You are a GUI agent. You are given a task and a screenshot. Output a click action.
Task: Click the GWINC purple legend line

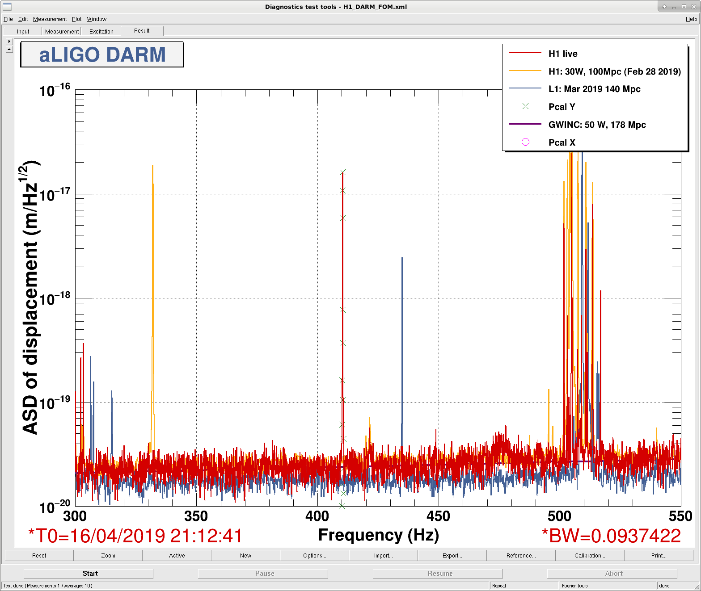pyautogui.click(x=525, y=124)
